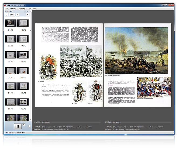Click the left page INPUT path text

click(x=67, y=127)
